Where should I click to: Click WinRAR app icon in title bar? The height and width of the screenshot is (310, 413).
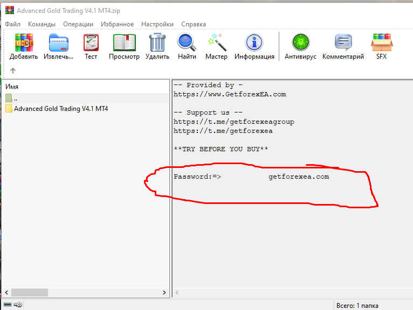[x=10, y=10]
